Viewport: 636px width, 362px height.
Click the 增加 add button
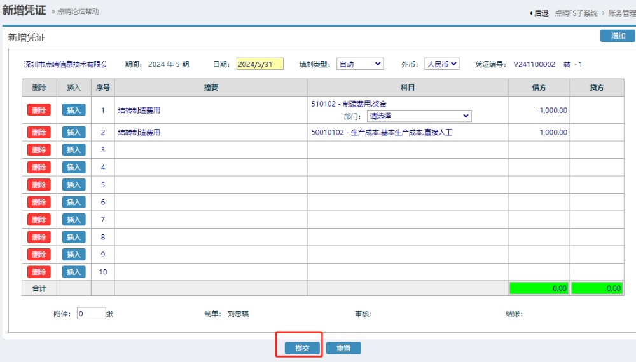point(618,36)
